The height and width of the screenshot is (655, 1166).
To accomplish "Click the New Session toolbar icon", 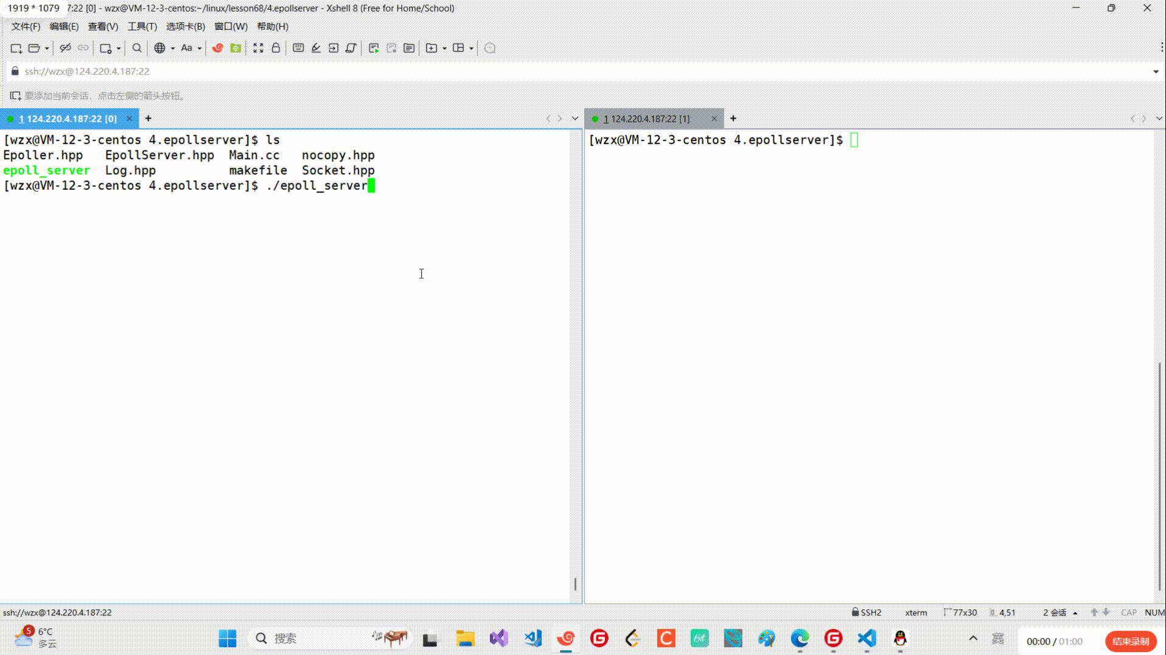I will tap(16, 48).
